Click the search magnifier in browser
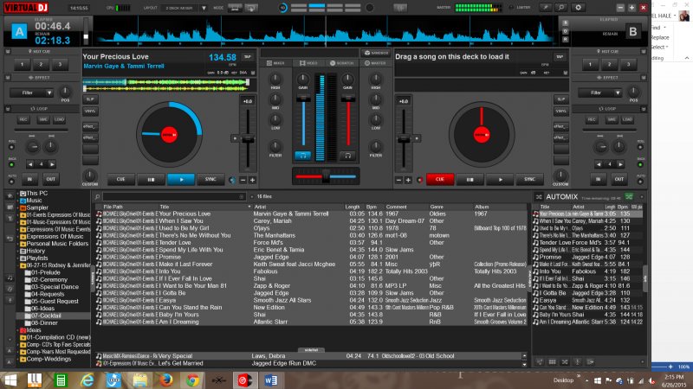The image size is (693, 389). click(x=97, y=197)
